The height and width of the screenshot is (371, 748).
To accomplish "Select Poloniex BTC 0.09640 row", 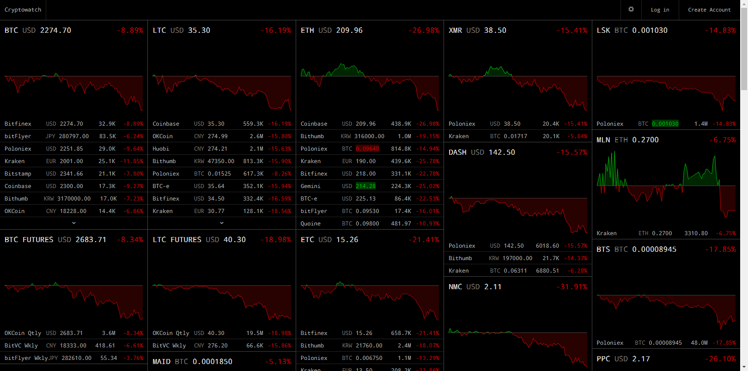I will point(370,149).
